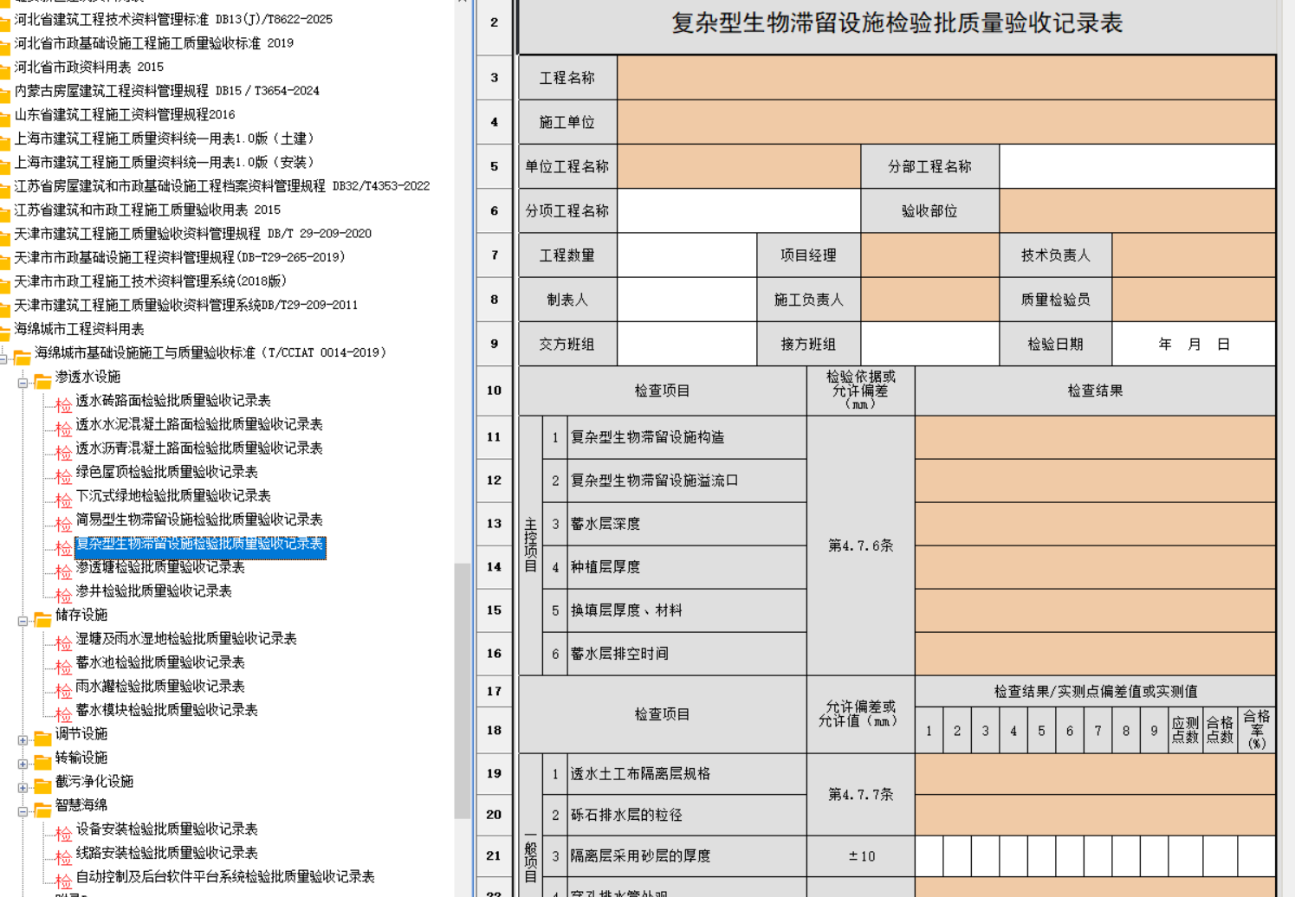Expand the 截污净化设施 folder
This screenshot has height=897, width=1295.
tap(23, 787)
